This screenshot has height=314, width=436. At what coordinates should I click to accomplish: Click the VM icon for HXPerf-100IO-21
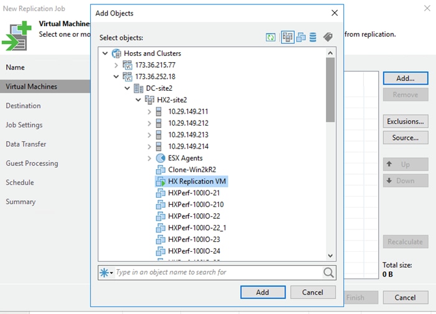coord(160,193)
